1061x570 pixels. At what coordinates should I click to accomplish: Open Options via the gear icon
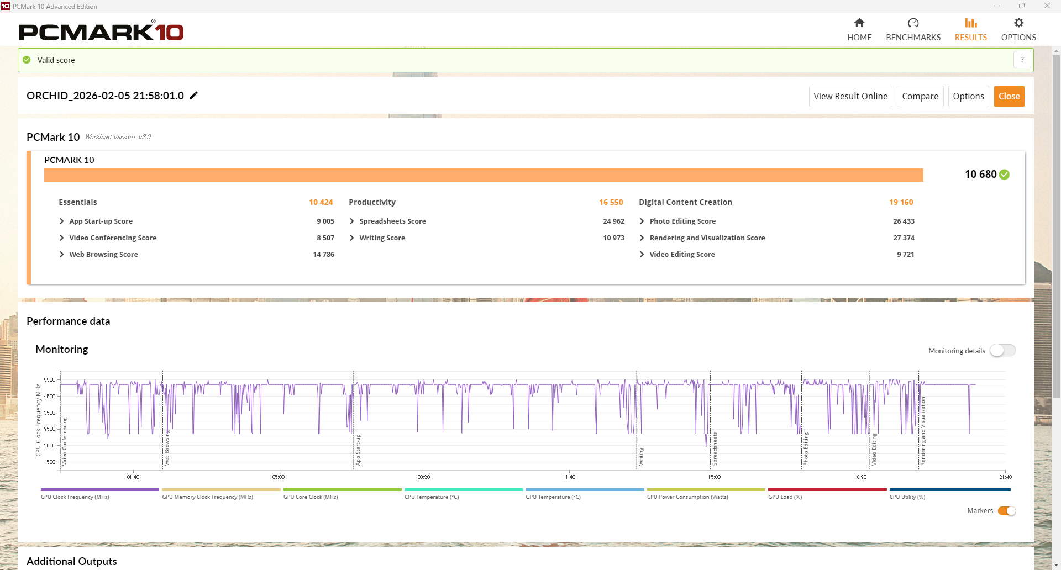point(1018,23)
